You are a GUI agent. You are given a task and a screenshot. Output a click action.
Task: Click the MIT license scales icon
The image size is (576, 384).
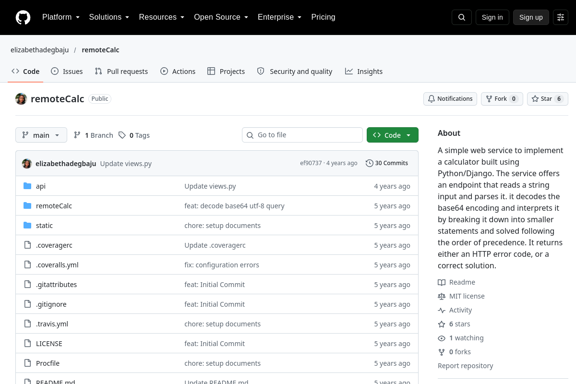pyautogui.click(x=442, y=296)
